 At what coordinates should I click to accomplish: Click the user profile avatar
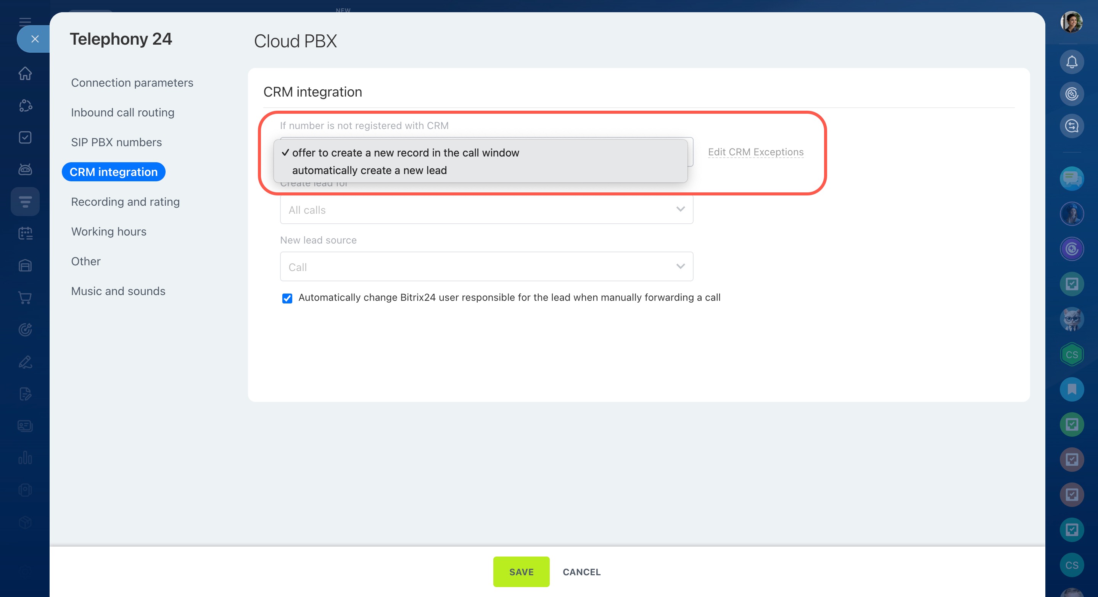coord(1071,22)
